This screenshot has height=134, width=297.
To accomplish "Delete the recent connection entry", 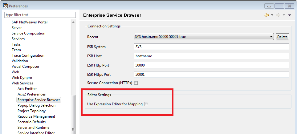I will pos(282,37).
